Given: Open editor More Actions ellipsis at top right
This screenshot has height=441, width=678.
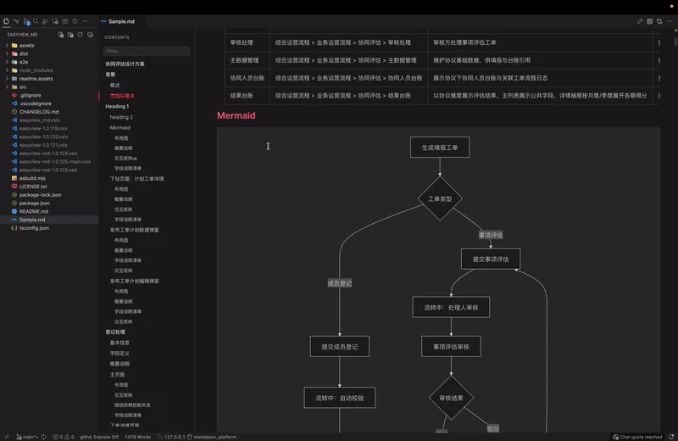Looking at the screenshot, I should click(670, 21).
